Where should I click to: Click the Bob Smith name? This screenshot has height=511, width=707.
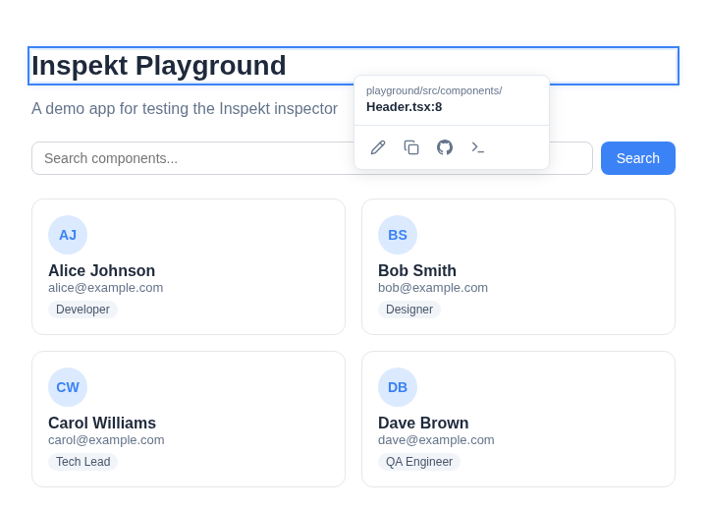tap(417, 271)
